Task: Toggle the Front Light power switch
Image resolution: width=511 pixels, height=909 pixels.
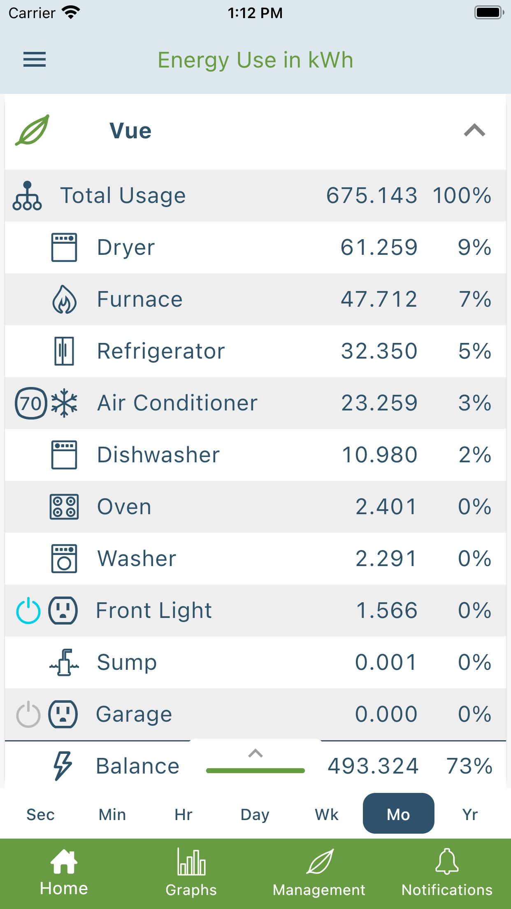Action: pyautogui.click(x=28, y=611)
